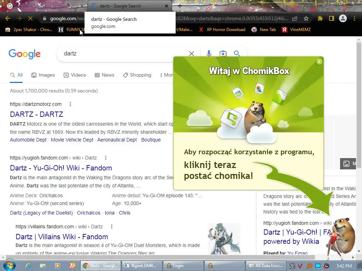This screenshot has height=271, width=362.
Task: Open the Chrome profile avatar
Action: 343,18
